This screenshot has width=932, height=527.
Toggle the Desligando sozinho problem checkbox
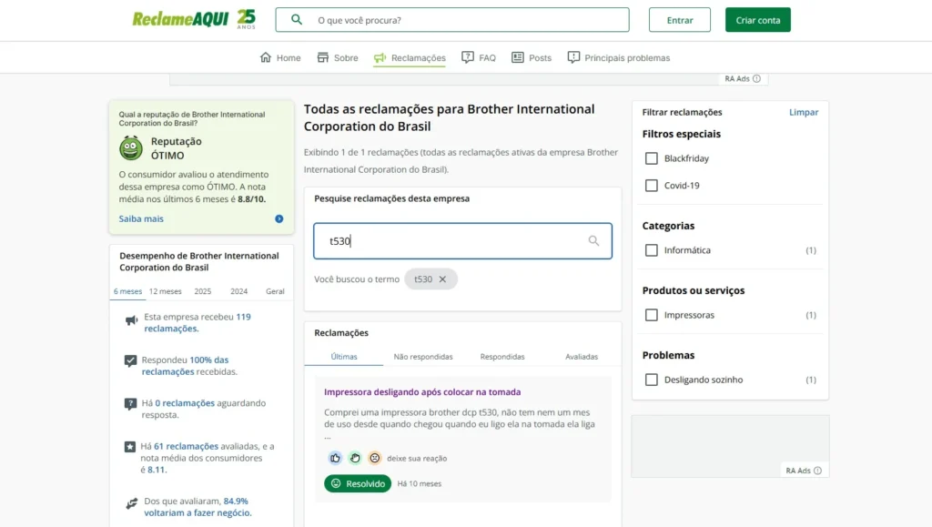point(652,380)
